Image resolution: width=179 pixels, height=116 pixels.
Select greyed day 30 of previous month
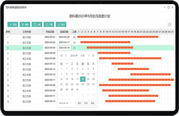[x=61, y=69]
